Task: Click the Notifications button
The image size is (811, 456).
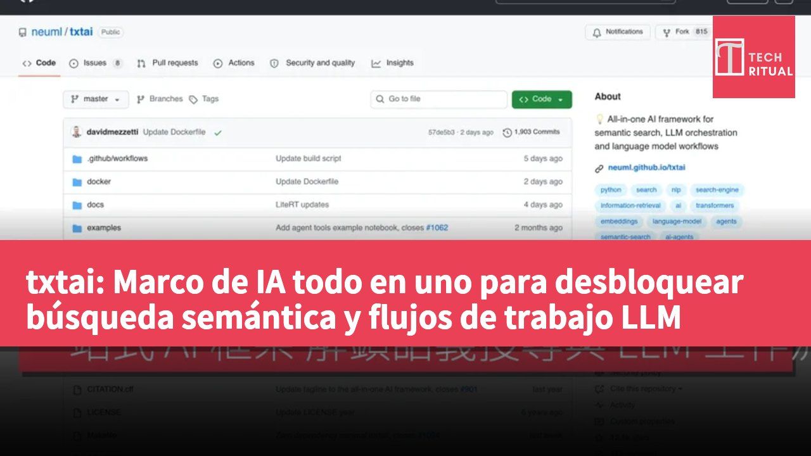Action: (x=617, y=32)
